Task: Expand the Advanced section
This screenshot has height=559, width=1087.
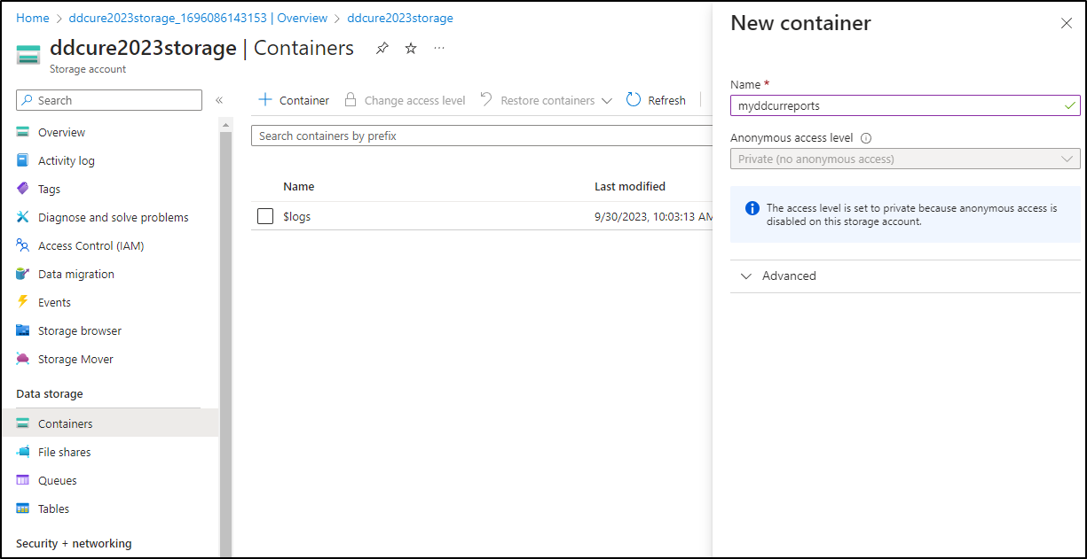Action: (x=905, y=276)
